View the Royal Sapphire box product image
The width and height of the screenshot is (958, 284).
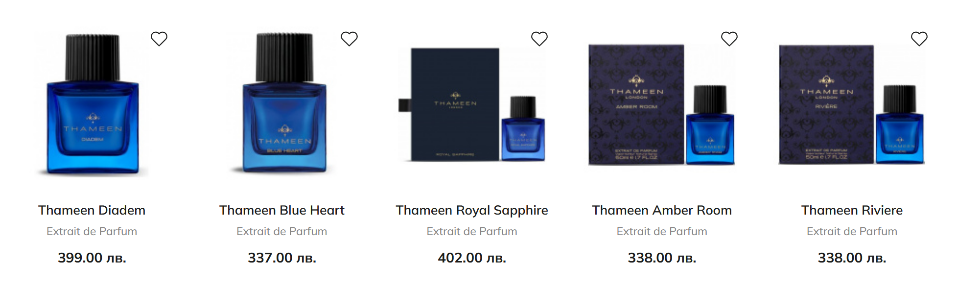coord(472,104)
